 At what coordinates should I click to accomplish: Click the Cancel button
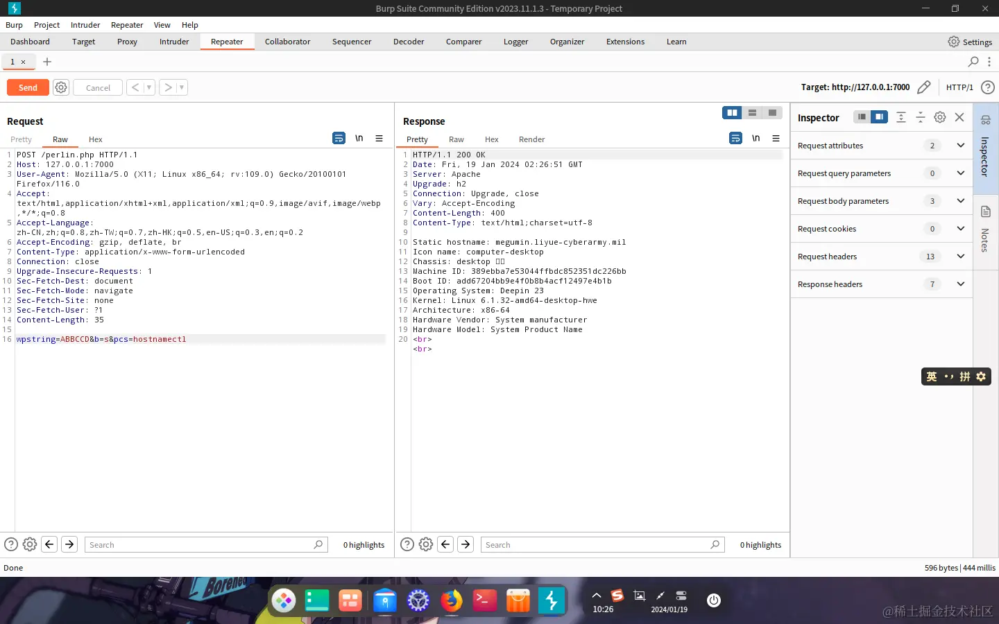(x=98, y=87)
